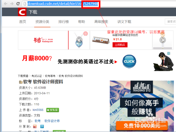Select the download.csdn.net address bar URL
176x132 pixels.
click(x=63, y=4)
